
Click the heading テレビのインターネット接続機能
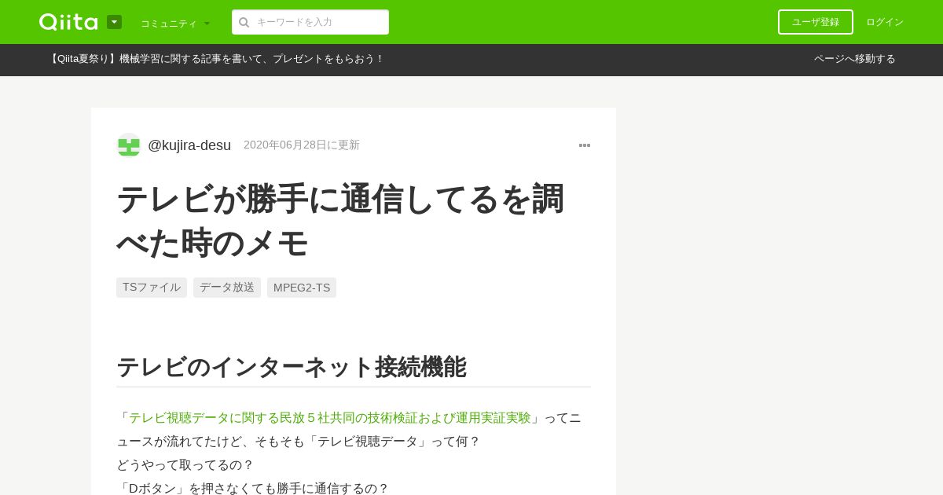[292, 367]
